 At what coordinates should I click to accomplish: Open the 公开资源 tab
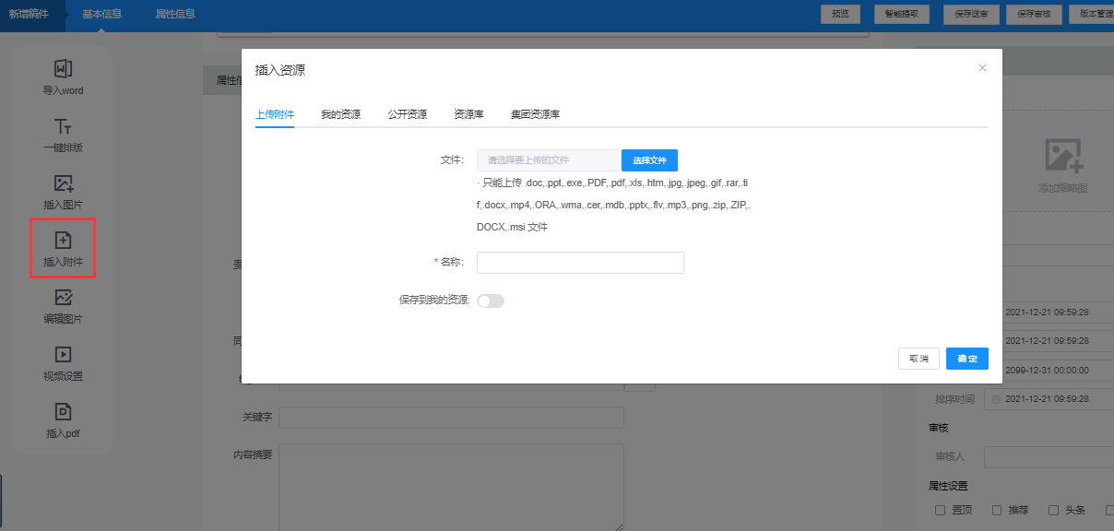coord(407,115)
